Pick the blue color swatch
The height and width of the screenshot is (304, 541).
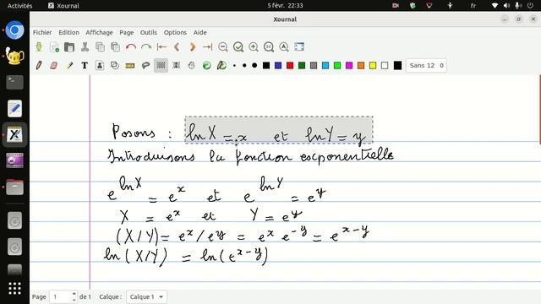click(278, 66)
